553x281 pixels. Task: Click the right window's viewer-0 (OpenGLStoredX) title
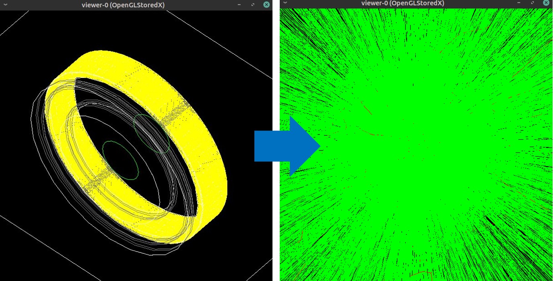403,3
